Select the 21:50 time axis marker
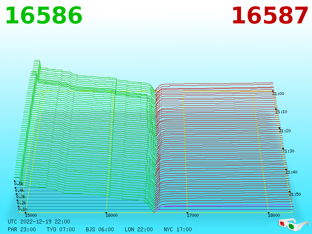 [x=295, y=194]
